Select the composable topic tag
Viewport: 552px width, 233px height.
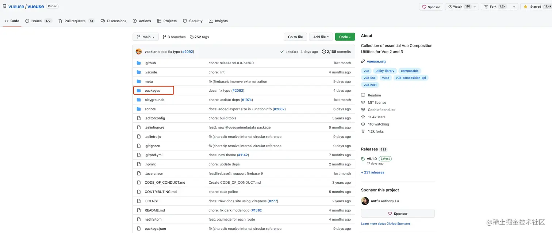410,71
